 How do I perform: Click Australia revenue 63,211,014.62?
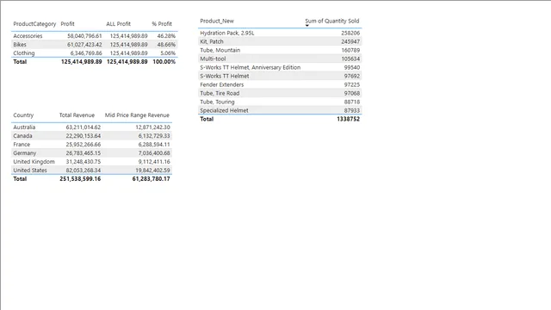click(x=84, y=127)
